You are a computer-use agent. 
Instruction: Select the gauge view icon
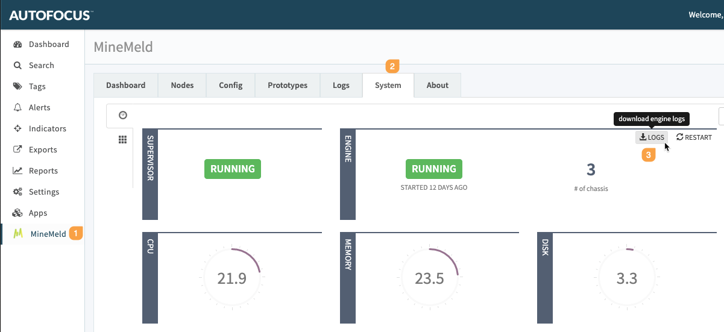pyautogui.click(x=123, y=115)
